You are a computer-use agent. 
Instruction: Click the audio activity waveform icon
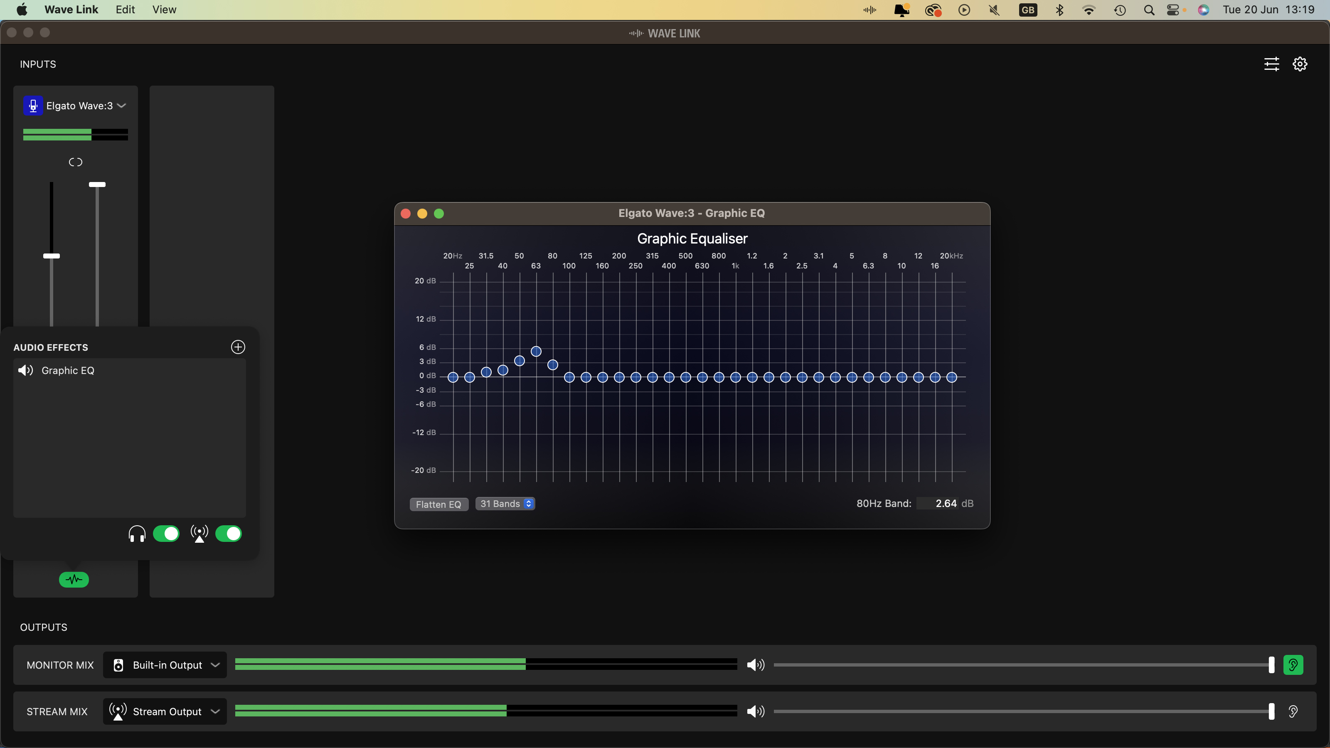74,579
